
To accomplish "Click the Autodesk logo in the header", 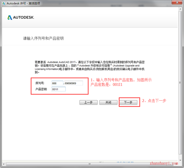I will (x=21, y=18).
